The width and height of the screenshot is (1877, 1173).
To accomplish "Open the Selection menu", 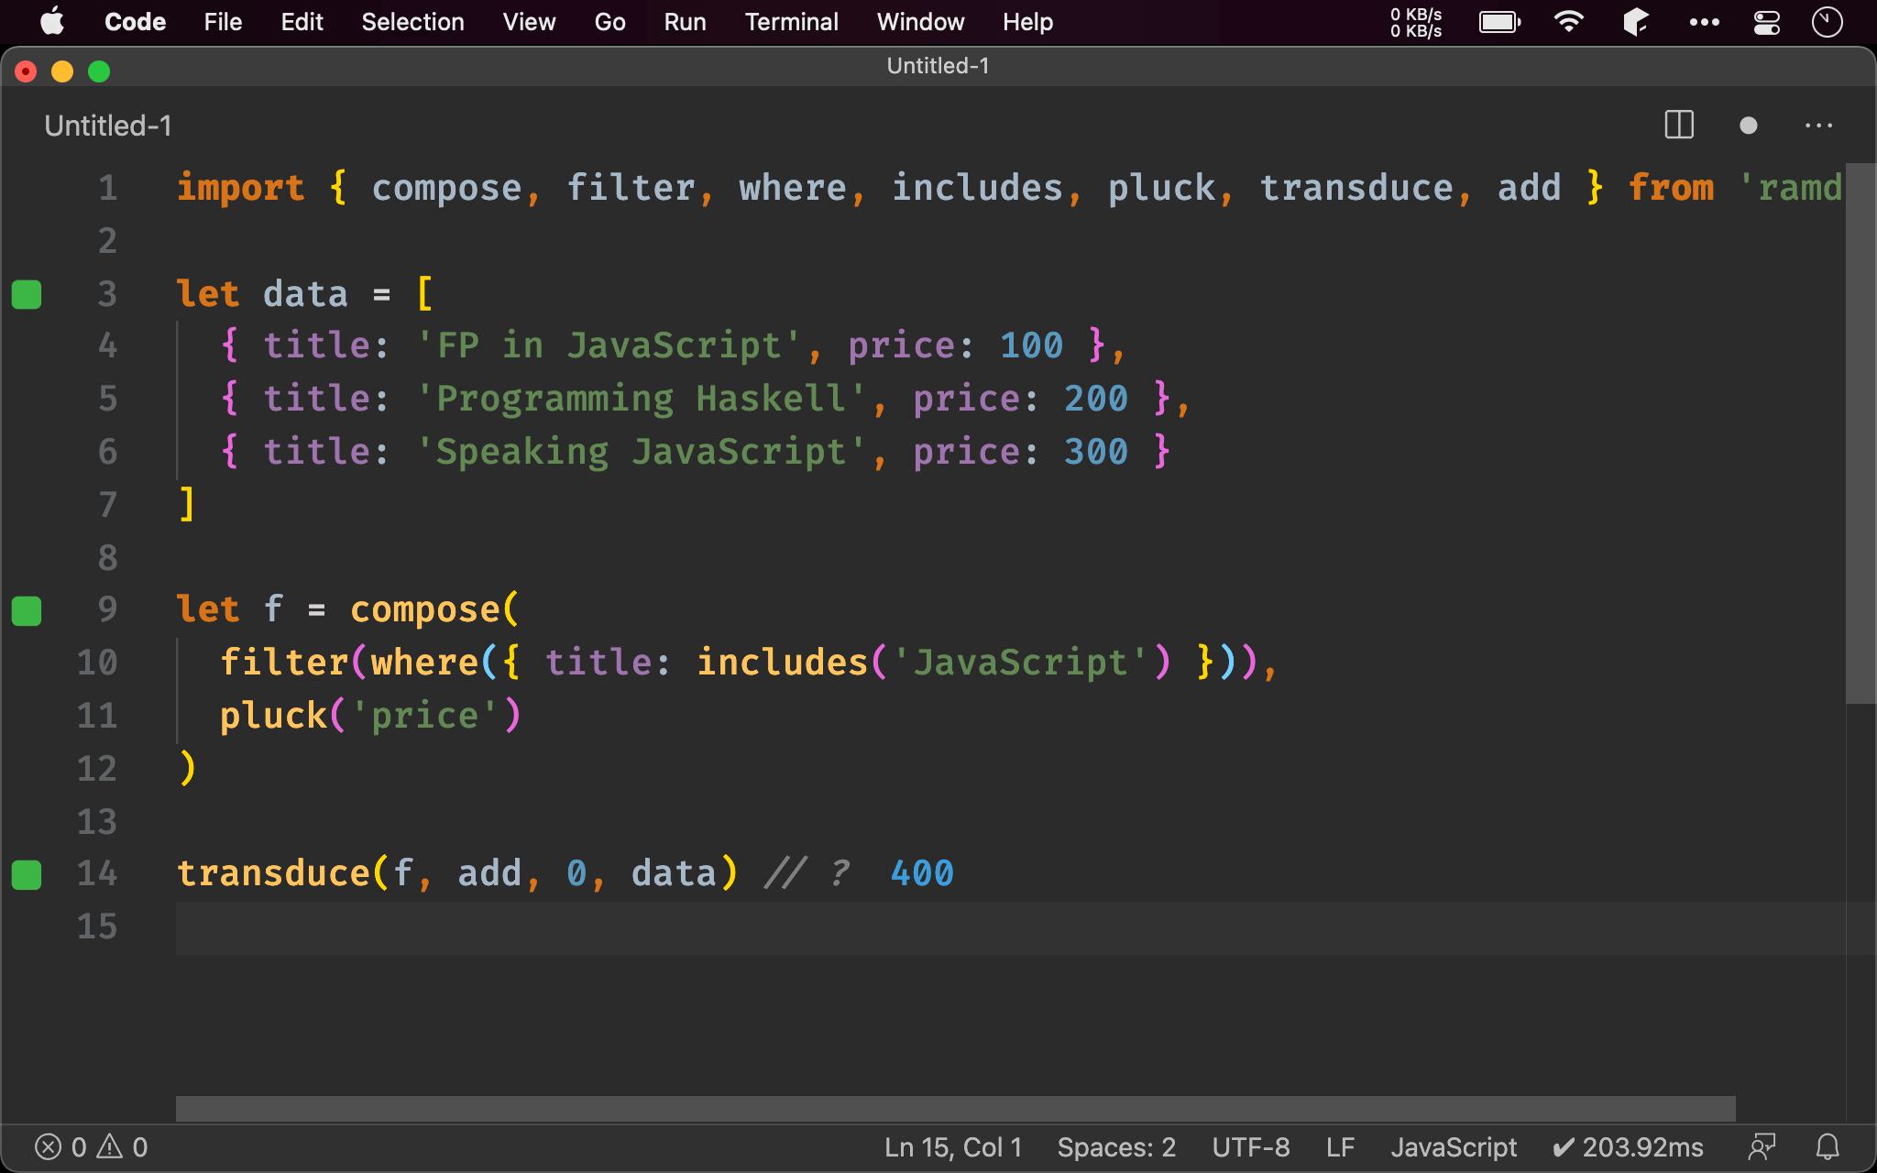I will click(x=412, y=21).
